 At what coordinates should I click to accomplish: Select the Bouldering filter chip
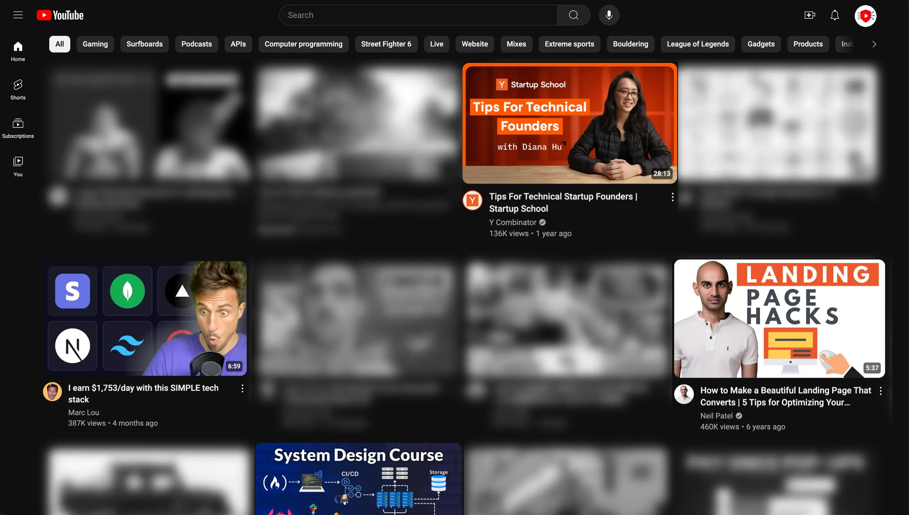(x=630, y=44)
